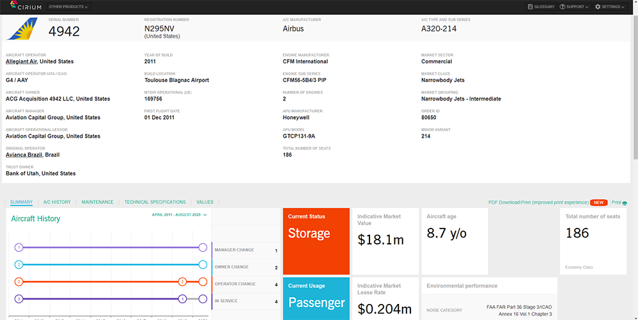Click aircraft owner ACG Acquisition 4942 LLC
The width and height of the screenshot is (638, 320).
(58, 99)
